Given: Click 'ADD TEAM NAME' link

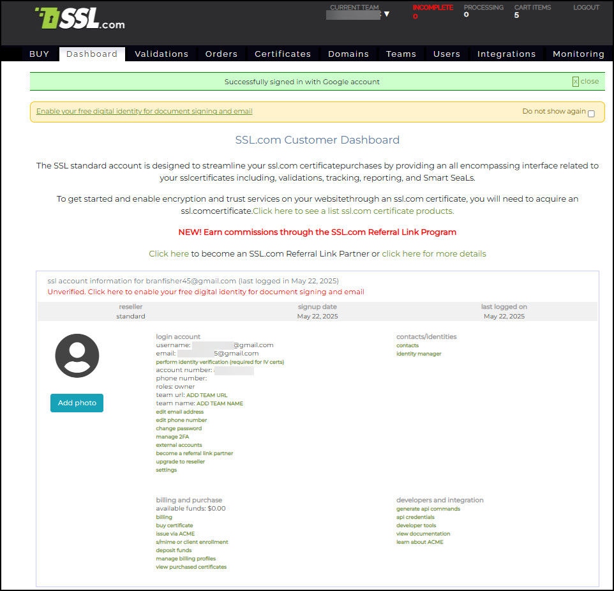Looking at the screenshot, I should (x=220, y=403).
